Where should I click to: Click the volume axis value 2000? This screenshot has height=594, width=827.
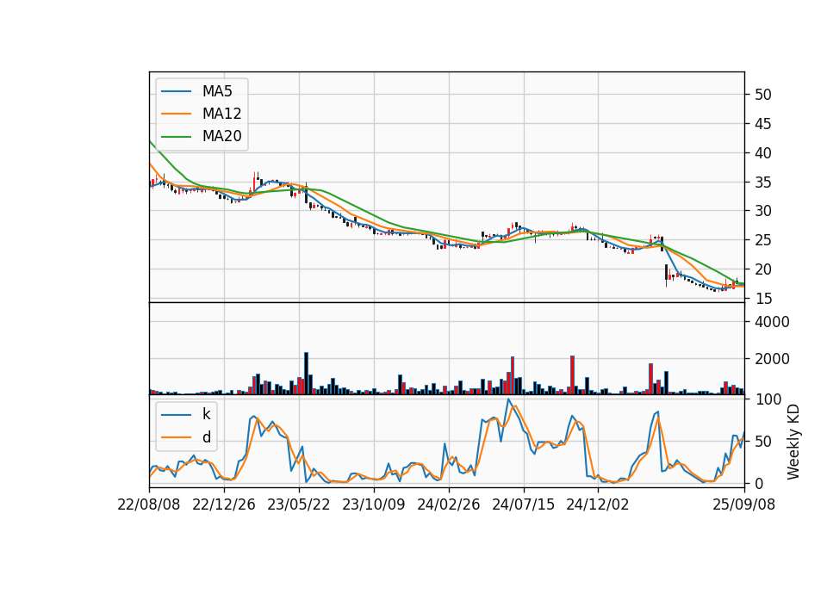tap(772, 359)
